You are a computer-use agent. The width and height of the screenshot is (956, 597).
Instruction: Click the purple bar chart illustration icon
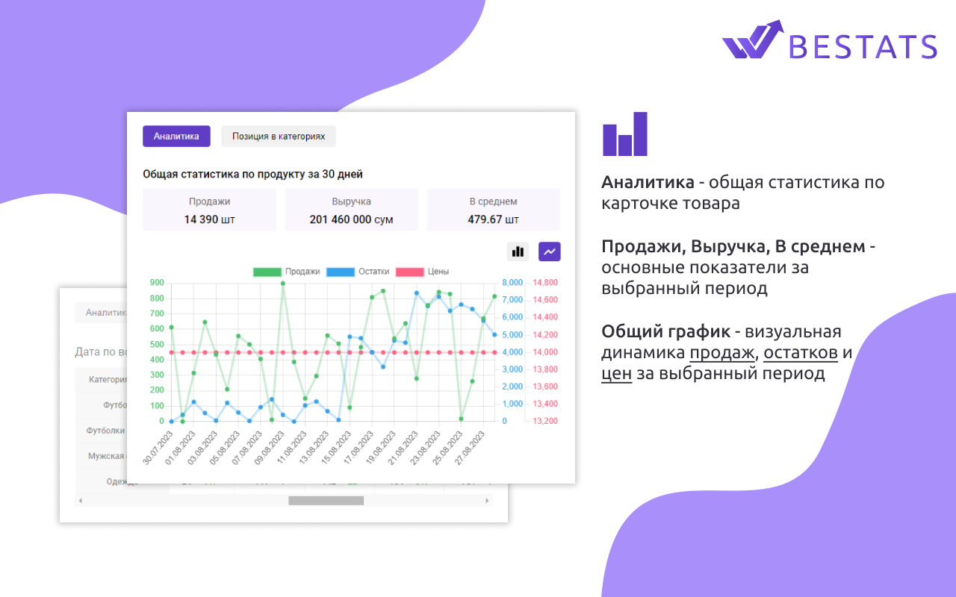point(624,134)
